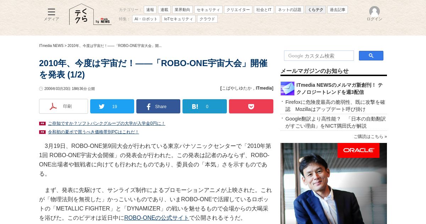
Task: Open the 過去記事 category
Action: [x=338, y=10]
